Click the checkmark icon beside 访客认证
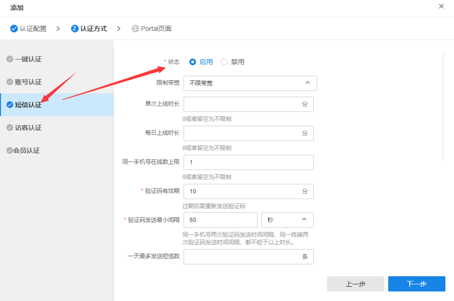Image resolution: width=454 pixels, height=301 pixels. click(x=10, y=128)
